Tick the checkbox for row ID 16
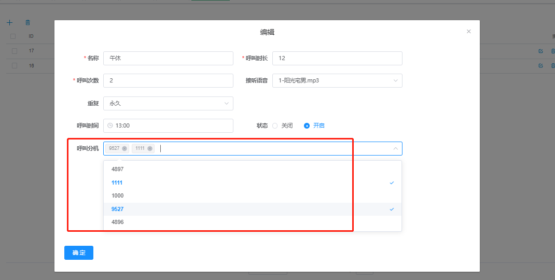This screenshot has width=555, height=280. point(15,66)
